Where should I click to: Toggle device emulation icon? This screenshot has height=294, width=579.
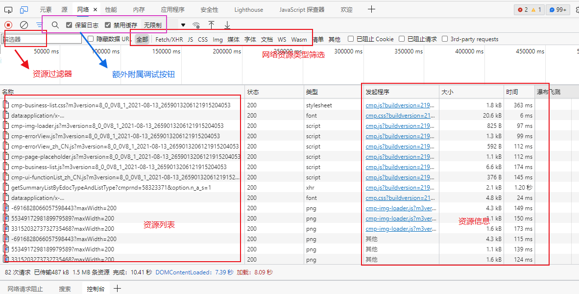(24, 10)
